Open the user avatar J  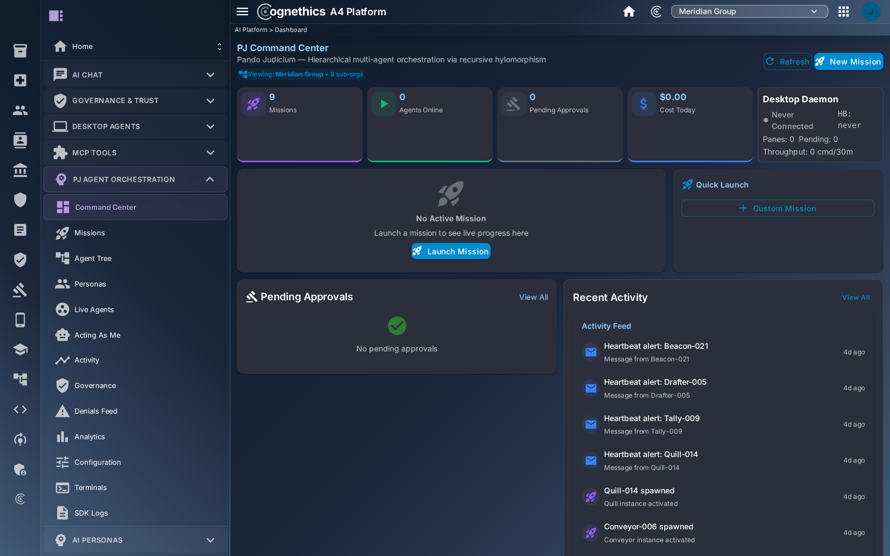tap(871, 11)
